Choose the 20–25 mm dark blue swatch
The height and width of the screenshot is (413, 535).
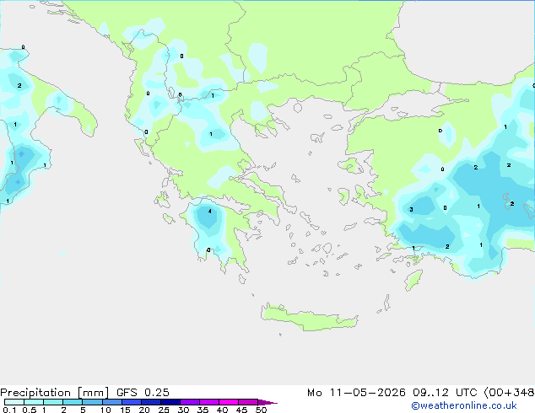point(151,402)
